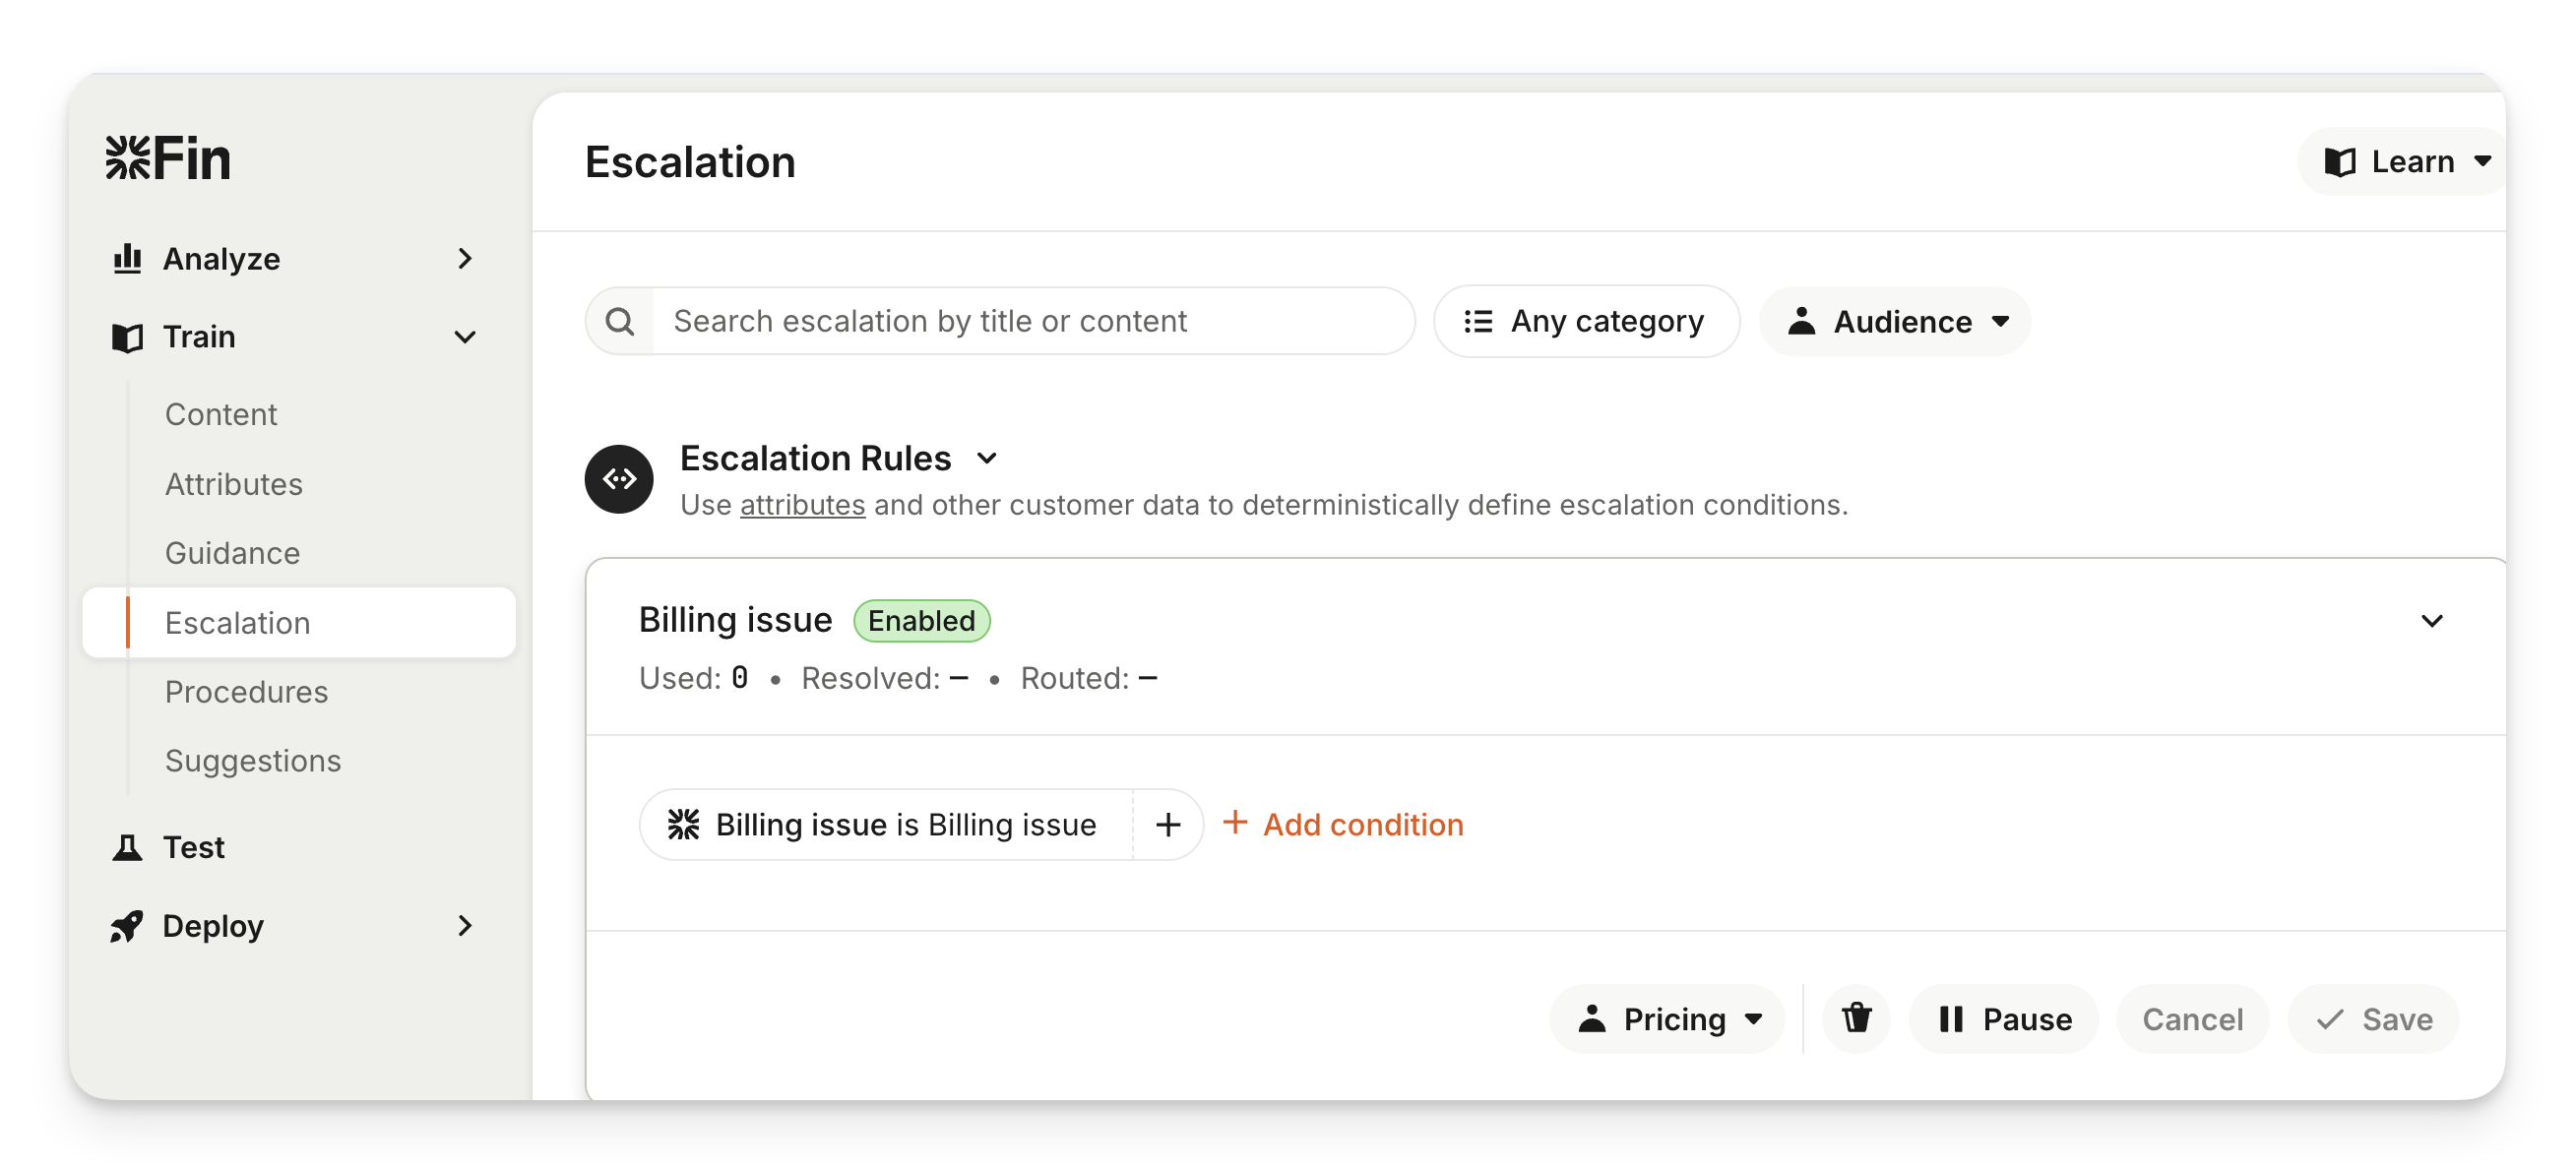
Task: Delete the rule with trash icon
Action: click(1856, 1018)
